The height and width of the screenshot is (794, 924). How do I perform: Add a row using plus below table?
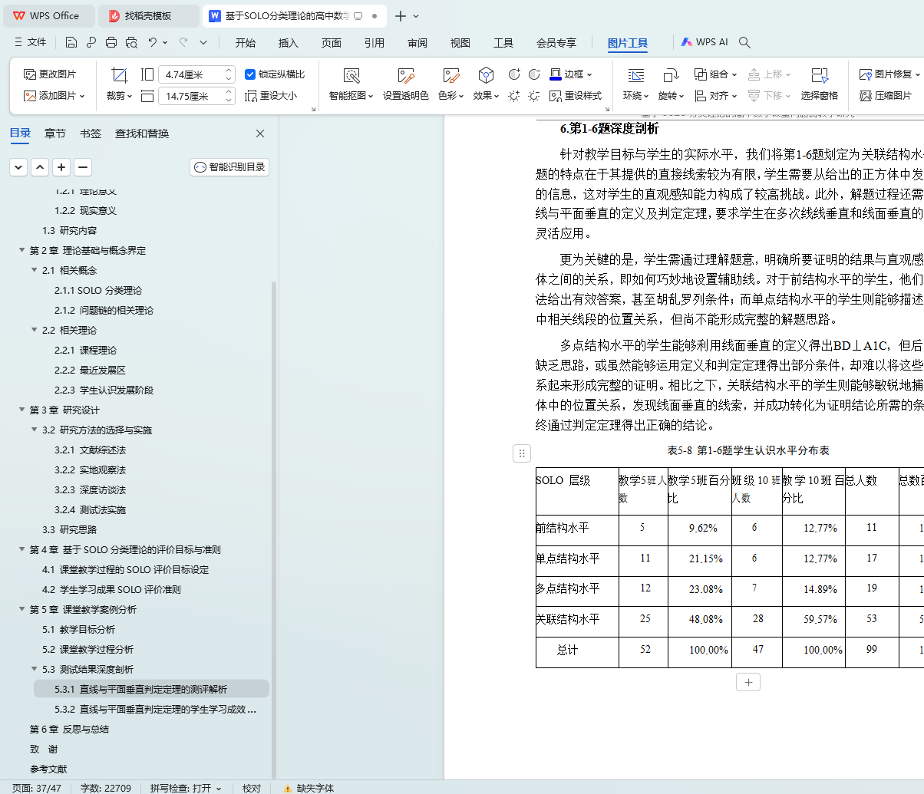point(748,681)
